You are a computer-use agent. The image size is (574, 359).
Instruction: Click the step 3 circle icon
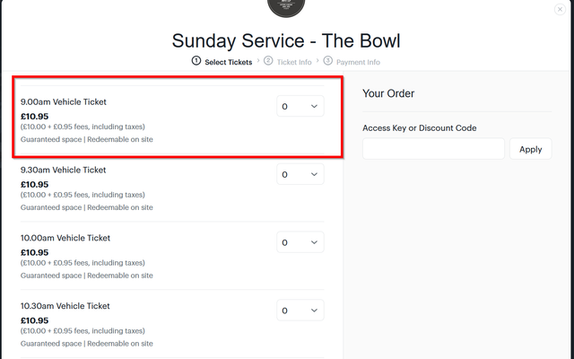pos(328,61)
